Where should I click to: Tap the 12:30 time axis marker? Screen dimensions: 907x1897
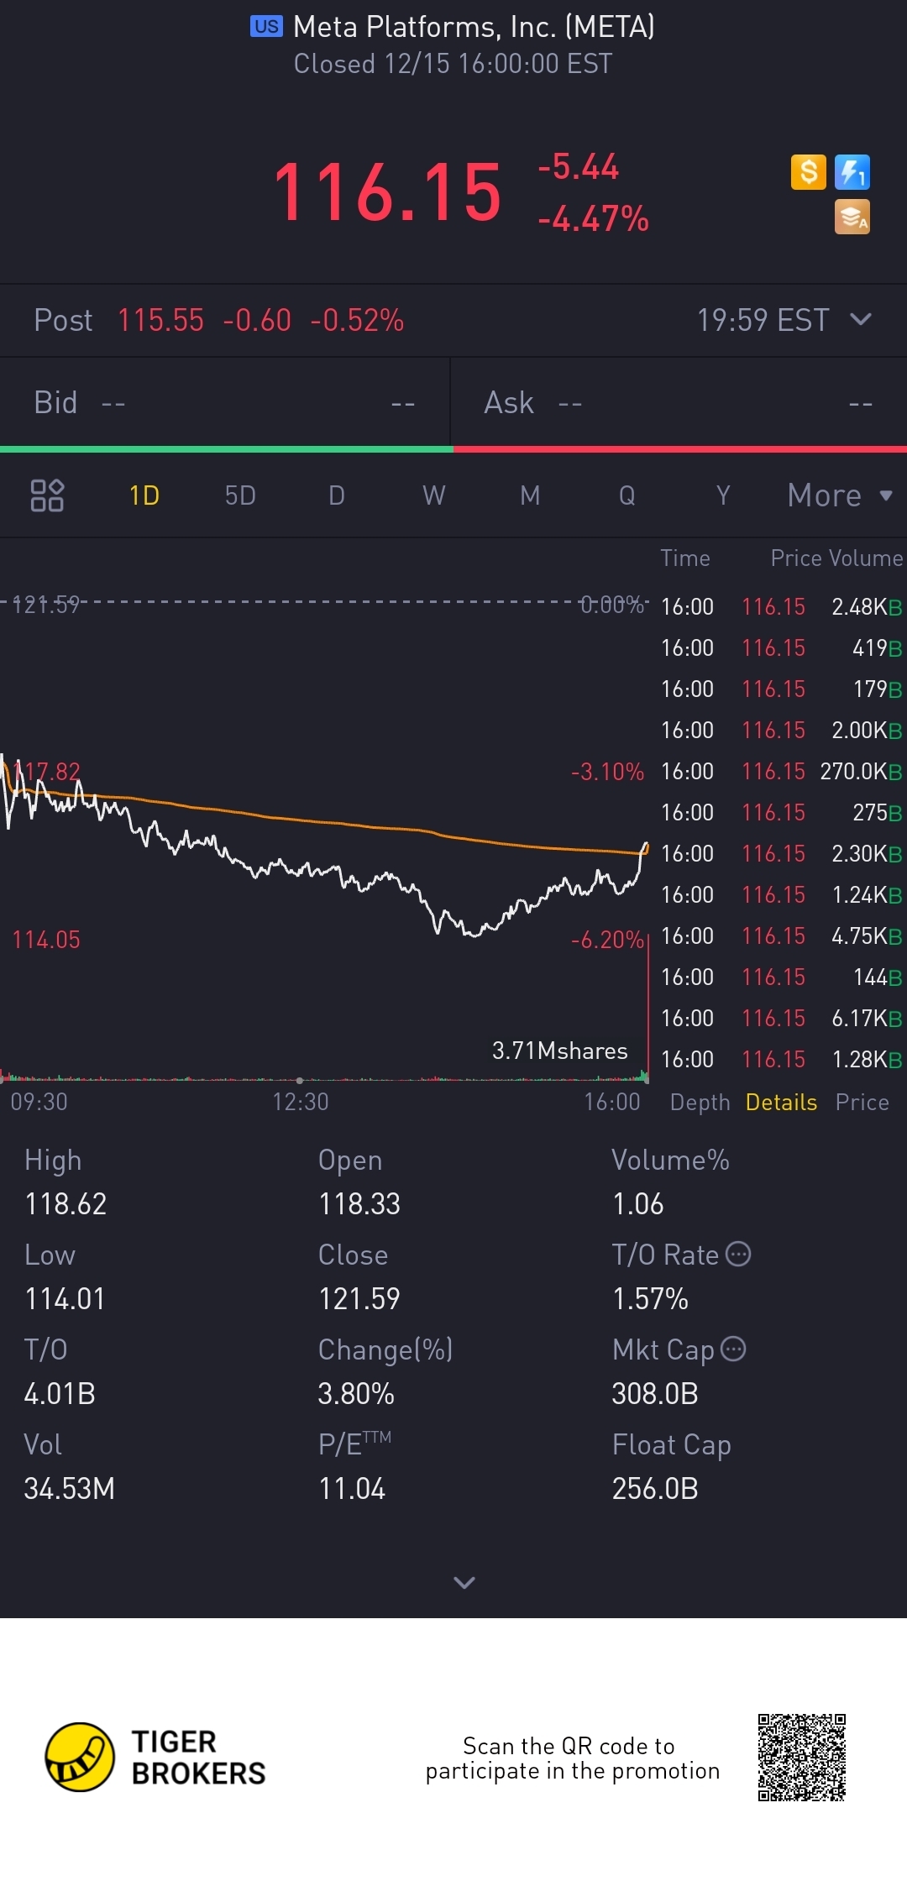coord(300,1101)
